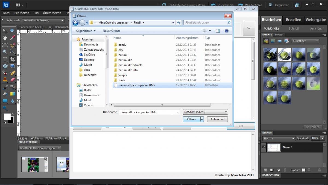This screenshot has width=328, height=185.
Task: Show layer styles icon in Effekte panel
Action: coord(273,41)
